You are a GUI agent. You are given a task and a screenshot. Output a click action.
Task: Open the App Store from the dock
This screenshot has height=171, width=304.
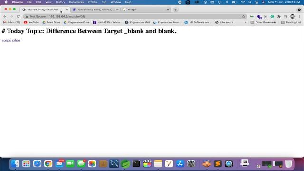tap(180, 163)
